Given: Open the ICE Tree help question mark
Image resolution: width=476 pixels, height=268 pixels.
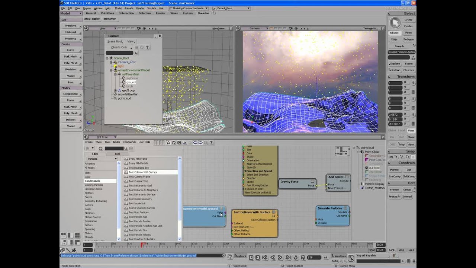Looking at the screenshot, I should (211, 143).
